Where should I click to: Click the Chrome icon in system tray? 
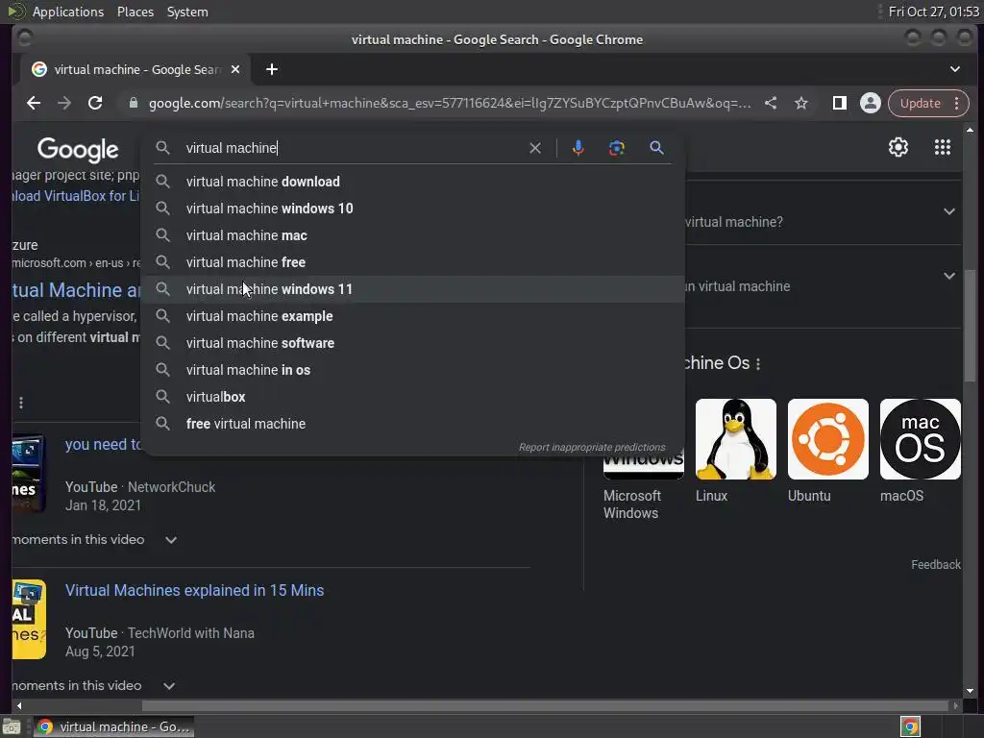(x=910, y=726)
